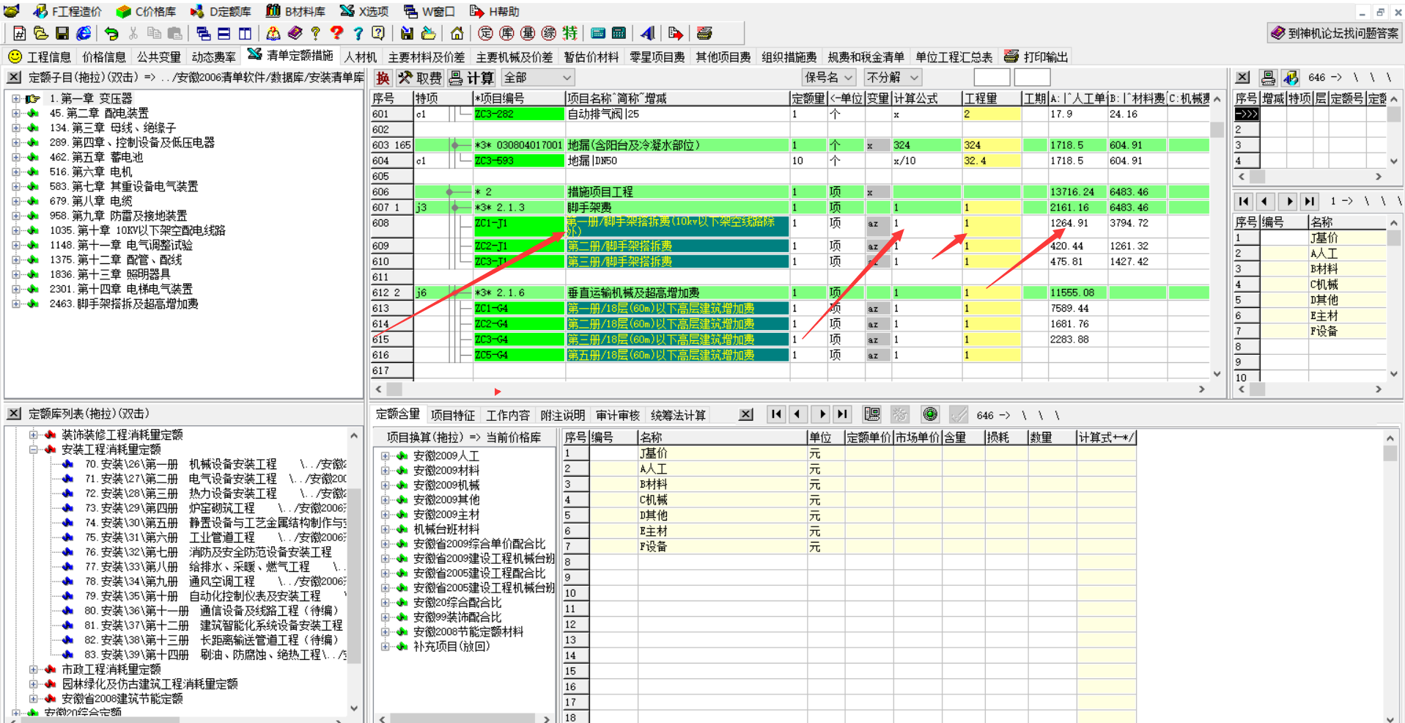Expand 第二章 配电装置 tree node
This screenshot has height=723, width=1405.
point(16,114)
